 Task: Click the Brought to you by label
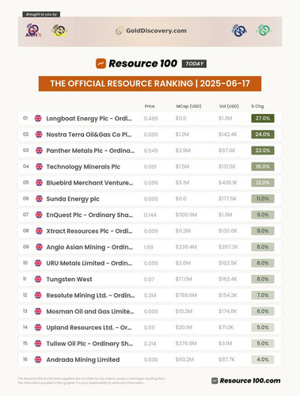(41, 14)
